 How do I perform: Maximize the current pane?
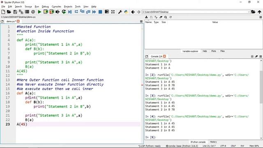click(x=107, y=12)
